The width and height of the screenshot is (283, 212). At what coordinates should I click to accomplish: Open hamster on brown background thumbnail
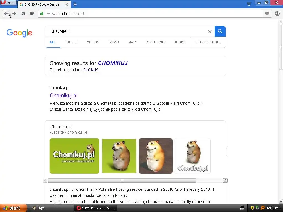tap(156, 156)
